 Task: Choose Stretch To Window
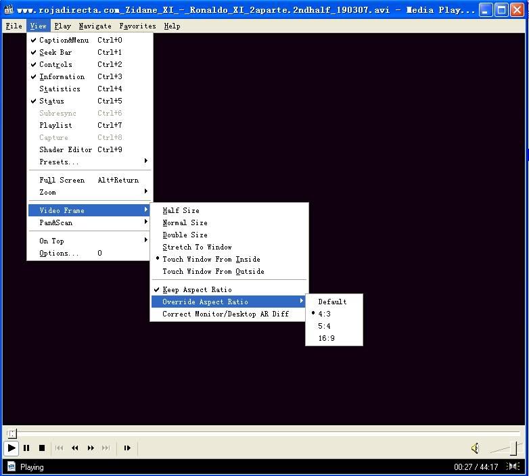[229, 247]
